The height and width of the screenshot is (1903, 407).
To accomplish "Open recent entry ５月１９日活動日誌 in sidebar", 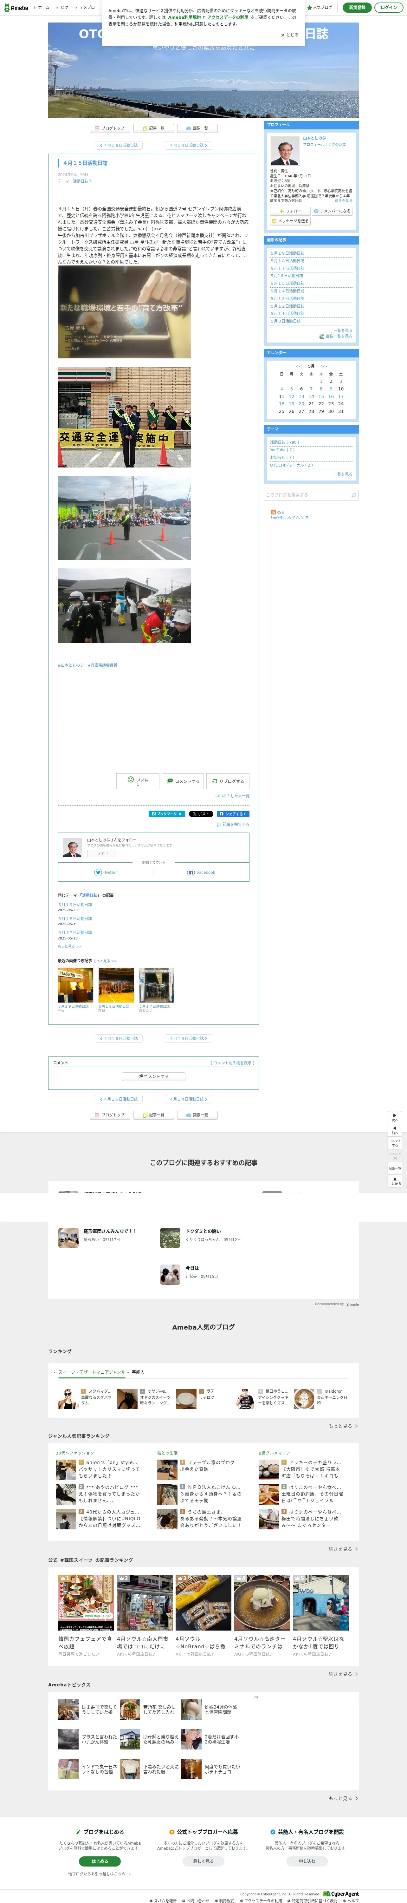I will [287, 253].
